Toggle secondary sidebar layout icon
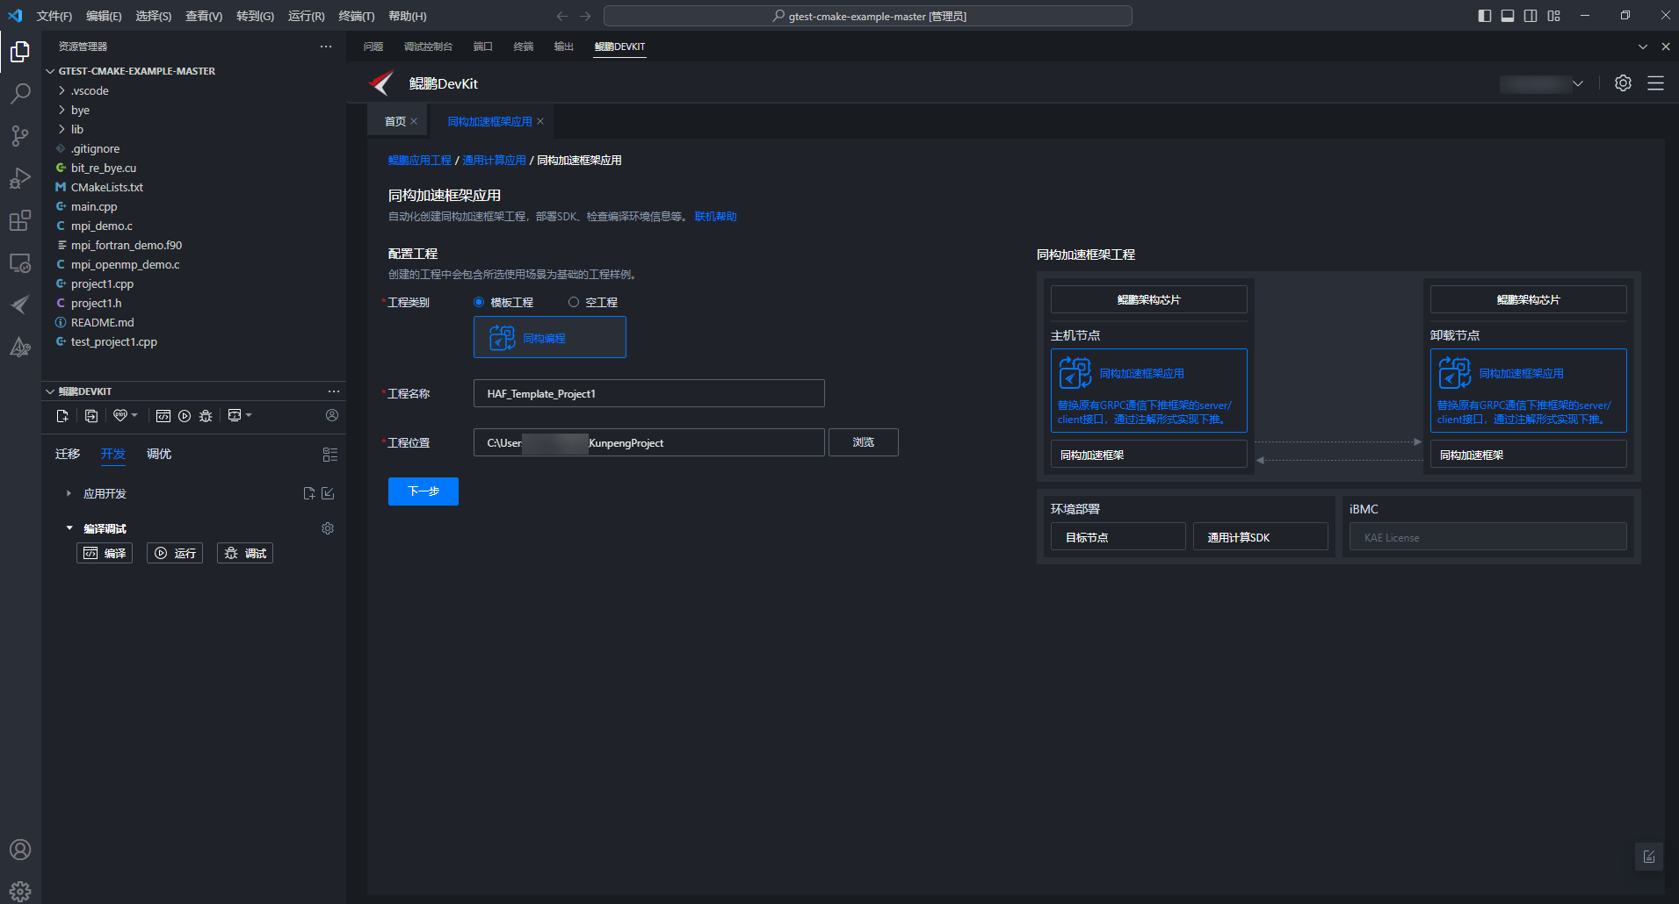 tap(1531, 16)
